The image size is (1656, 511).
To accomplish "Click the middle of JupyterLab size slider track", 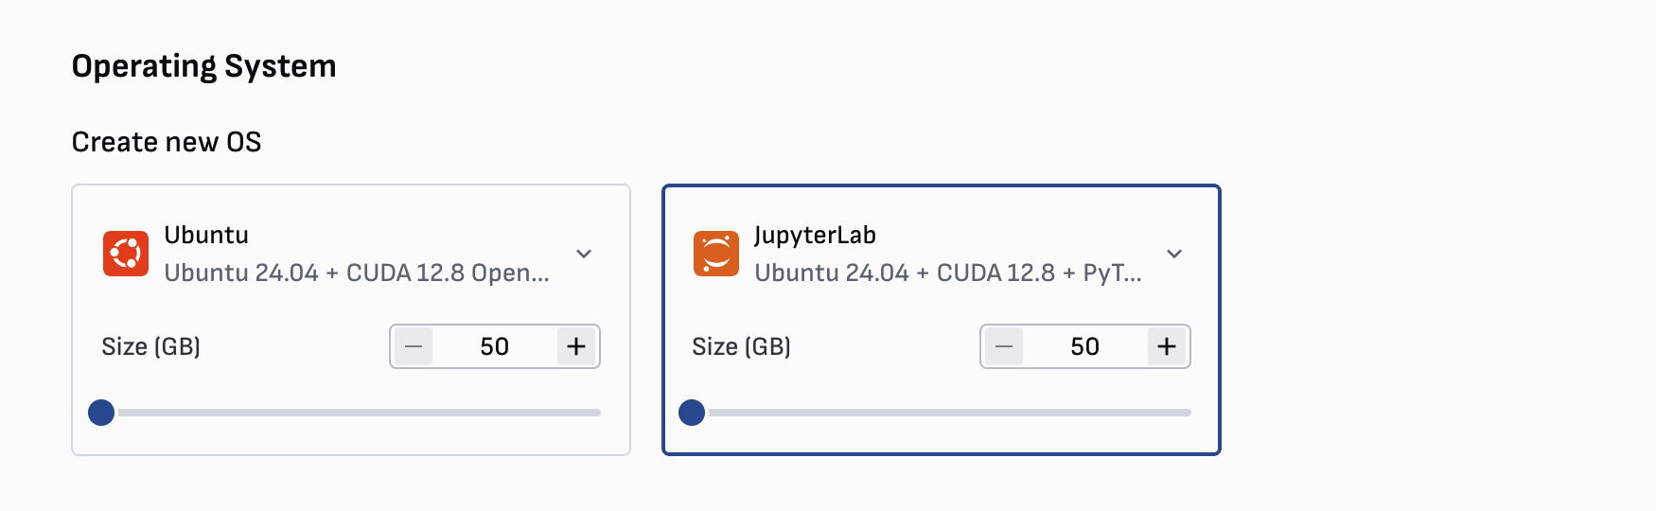I will (942, 413).
